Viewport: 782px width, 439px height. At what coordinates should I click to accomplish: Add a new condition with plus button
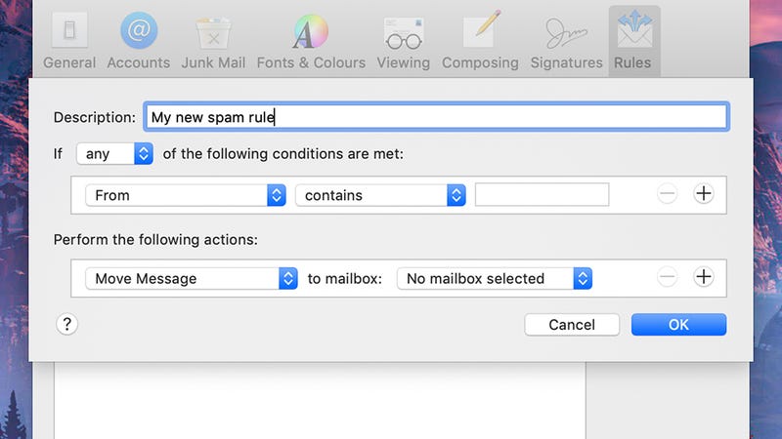click(x=704, y=193)
